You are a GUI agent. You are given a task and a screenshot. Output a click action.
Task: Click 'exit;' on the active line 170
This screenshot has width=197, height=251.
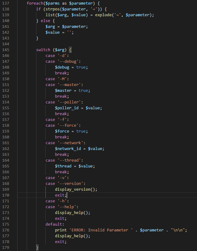click(x=61, y=195)
